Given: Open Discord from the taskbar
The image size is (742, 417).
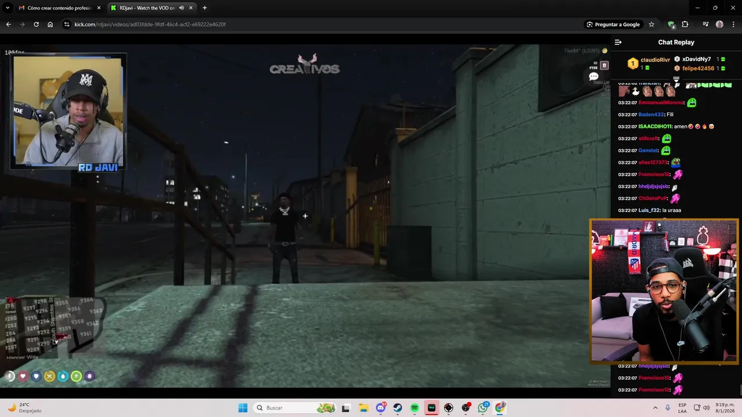Looking at the screenshot, I should 381,408.
